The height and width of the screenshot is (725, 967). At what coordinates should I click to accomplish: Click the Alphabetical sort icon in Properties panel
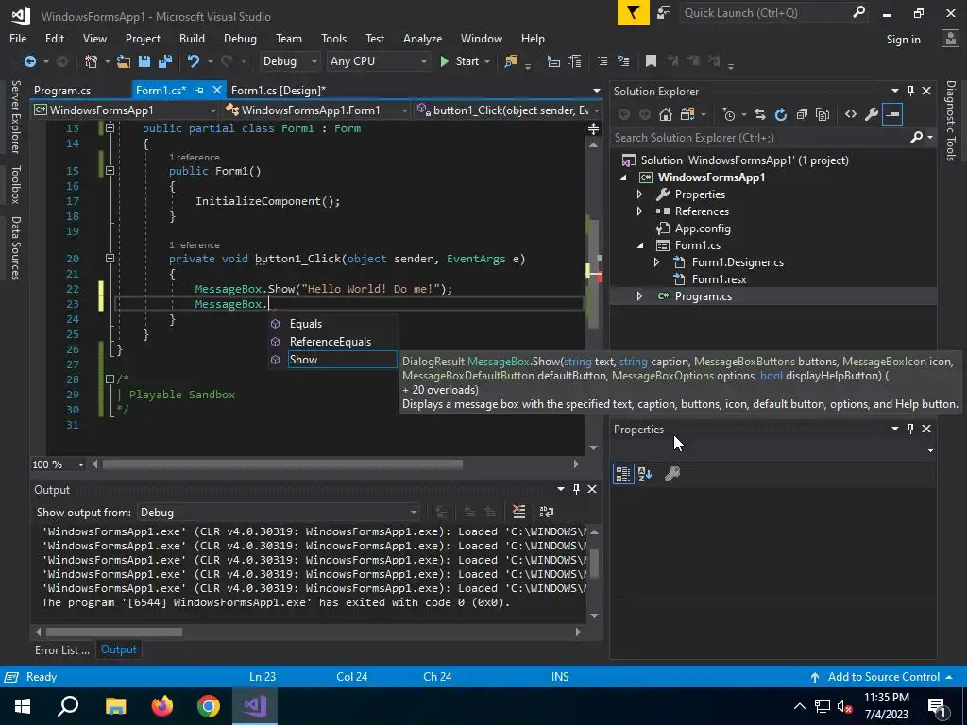coord(645,474)
